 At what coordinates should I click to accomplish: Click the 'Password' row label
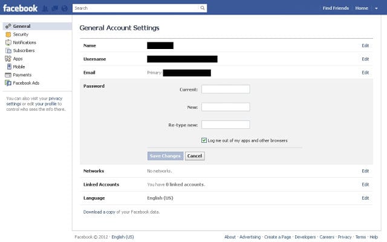94,86
